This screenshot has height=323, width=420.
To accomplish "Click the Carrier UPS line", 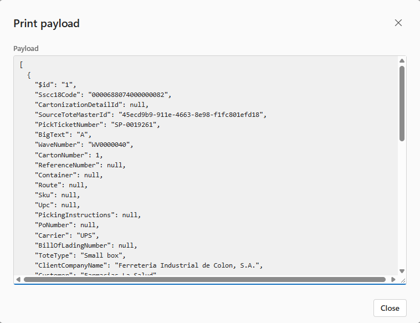I will [66, 235].
